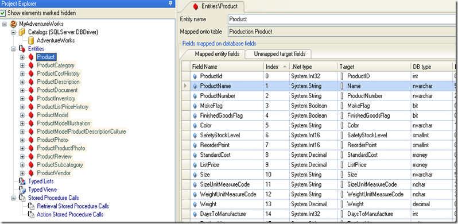Click the red icon beside ProductCategory

(x=31, y=65)
